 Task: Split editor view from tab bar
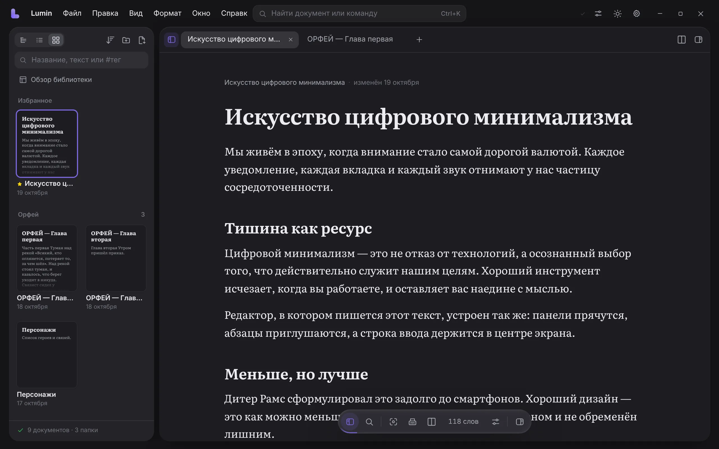click(x=682, y=40)
